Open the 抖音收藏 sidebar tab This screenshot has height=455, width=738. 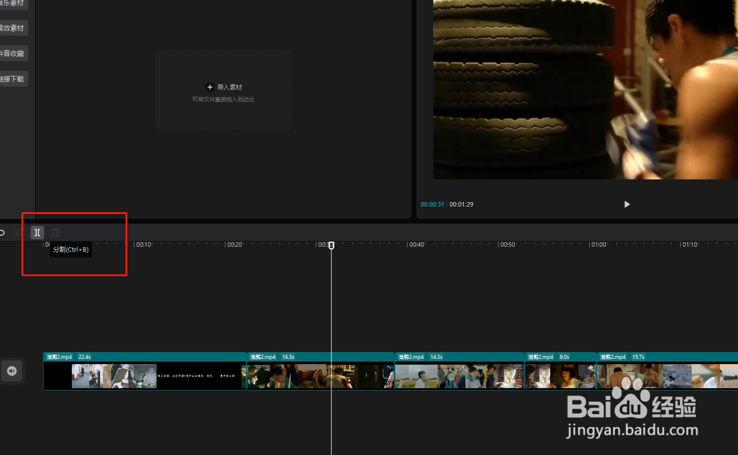pos(12,54)
